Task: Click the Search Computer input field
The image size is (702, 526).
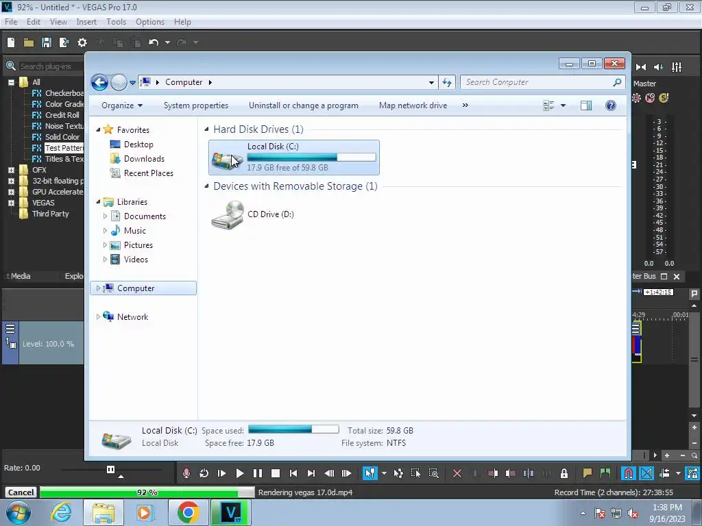Action: click(x=537, y=82)
